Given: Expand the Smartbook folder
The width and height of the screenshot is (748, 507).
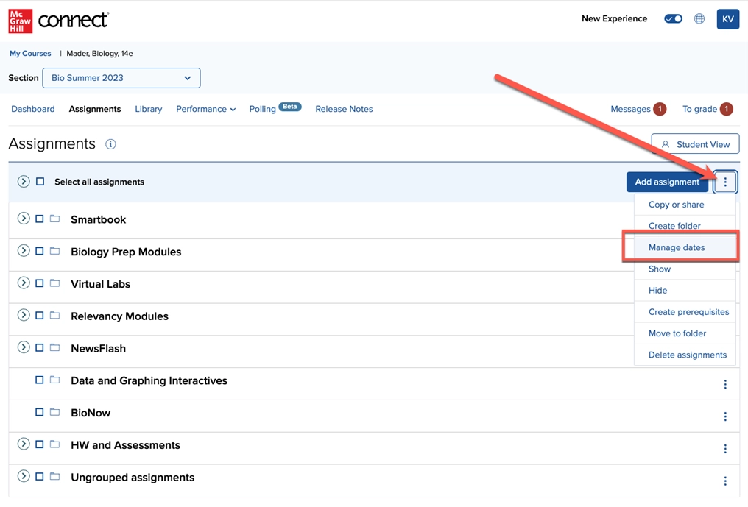Looking at the screenshot, I should pyautogui.click(x=24, y=218).
